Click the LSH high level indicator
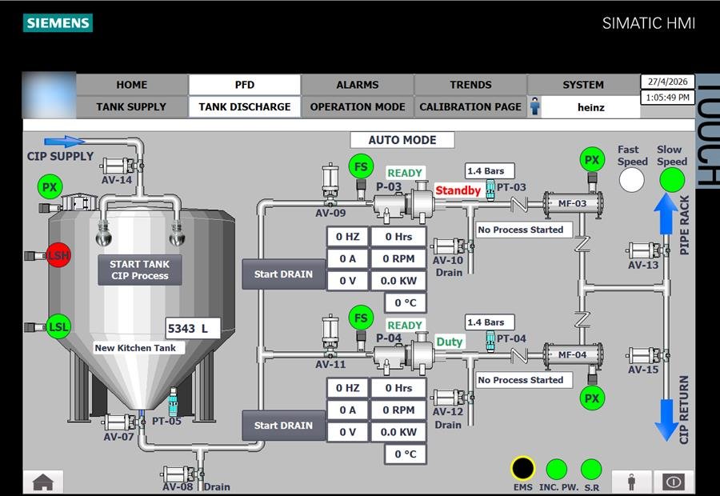Screen dimensions: 720x496 58,255
